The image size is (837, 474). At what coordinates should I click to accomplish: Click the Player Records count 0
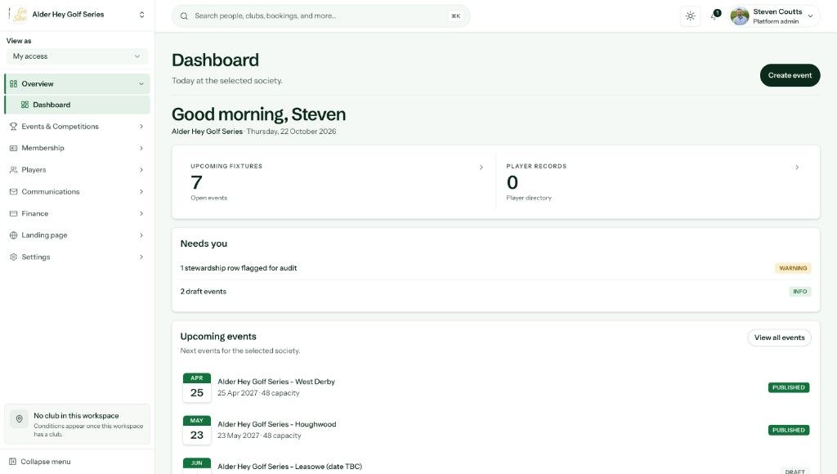[512, 182]
